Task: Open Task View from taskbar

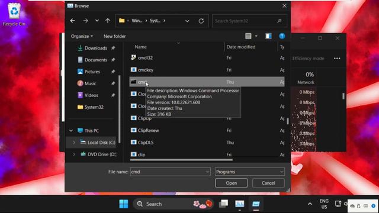Action: [x=224, y=204]
